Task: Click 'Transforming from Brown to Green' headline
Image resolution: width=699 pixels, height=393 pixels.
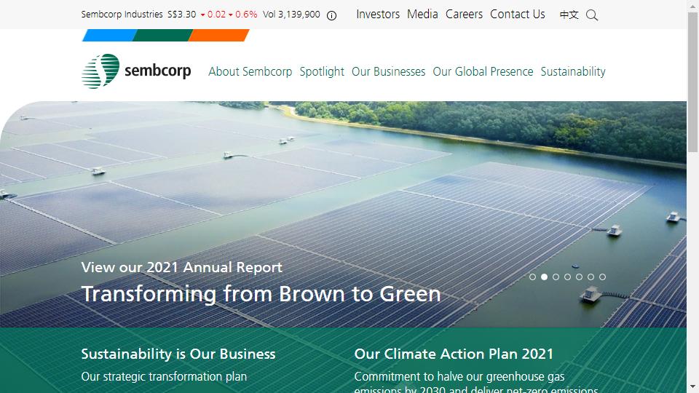Action: pos(261,294)
